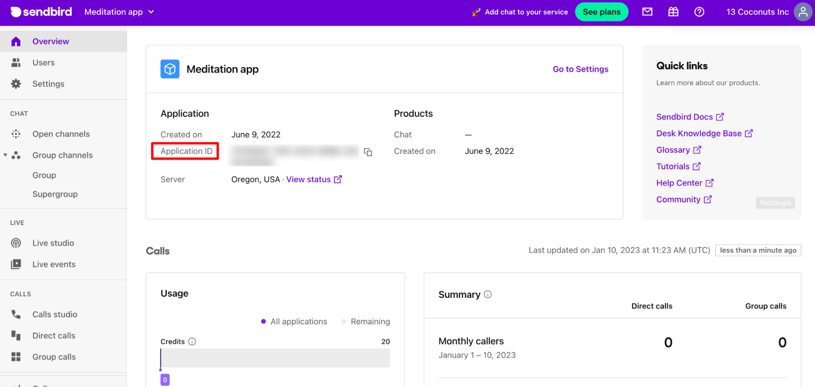815x387 pixels.
Task: Click the Monthly callers label
Action: coord(471,341)
